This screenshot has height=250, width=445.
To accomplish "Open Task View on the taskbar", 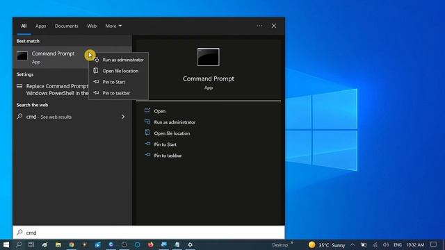I will pos(31,244).
